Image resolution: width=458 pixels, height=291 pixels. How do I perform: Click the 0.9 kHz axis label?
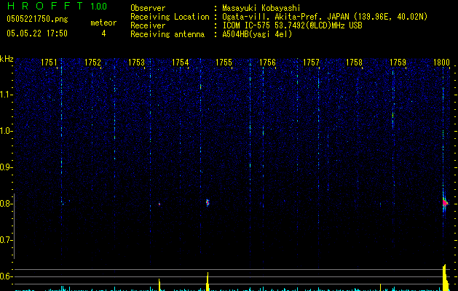tap(6, 167)
